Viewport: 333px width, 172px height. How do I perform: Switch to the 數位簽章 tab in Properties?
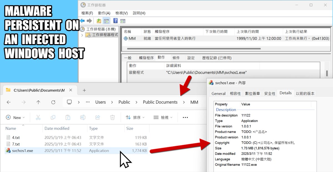(x=253, y=93)
